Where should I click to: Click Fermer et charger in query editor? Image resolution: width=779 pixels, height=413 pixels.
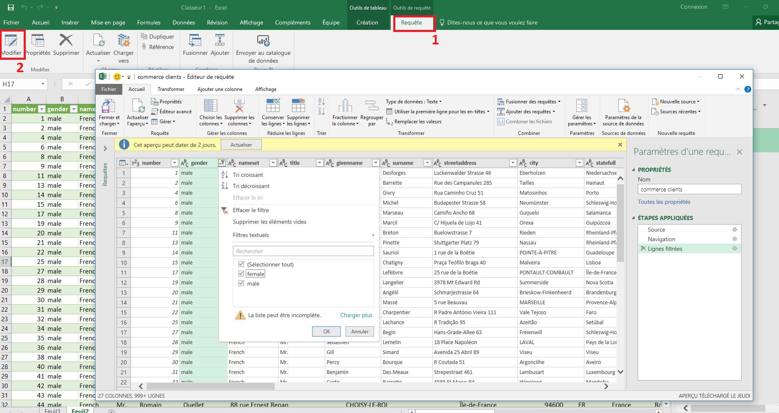(x=109, y=112)
